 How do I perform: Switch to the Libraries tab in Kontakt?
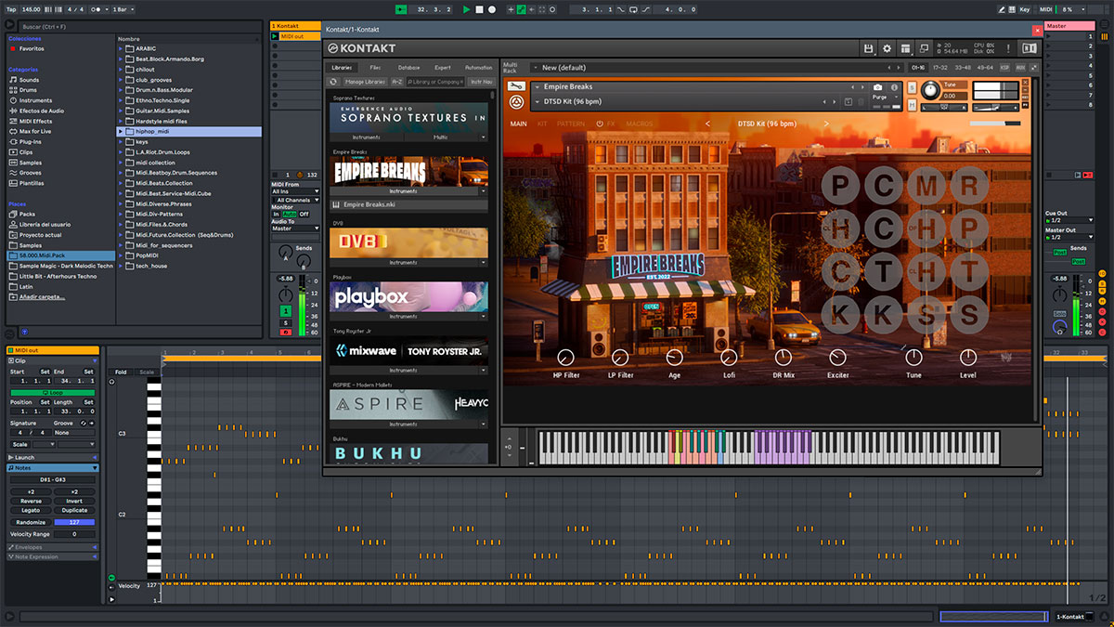tap(343, 68)
